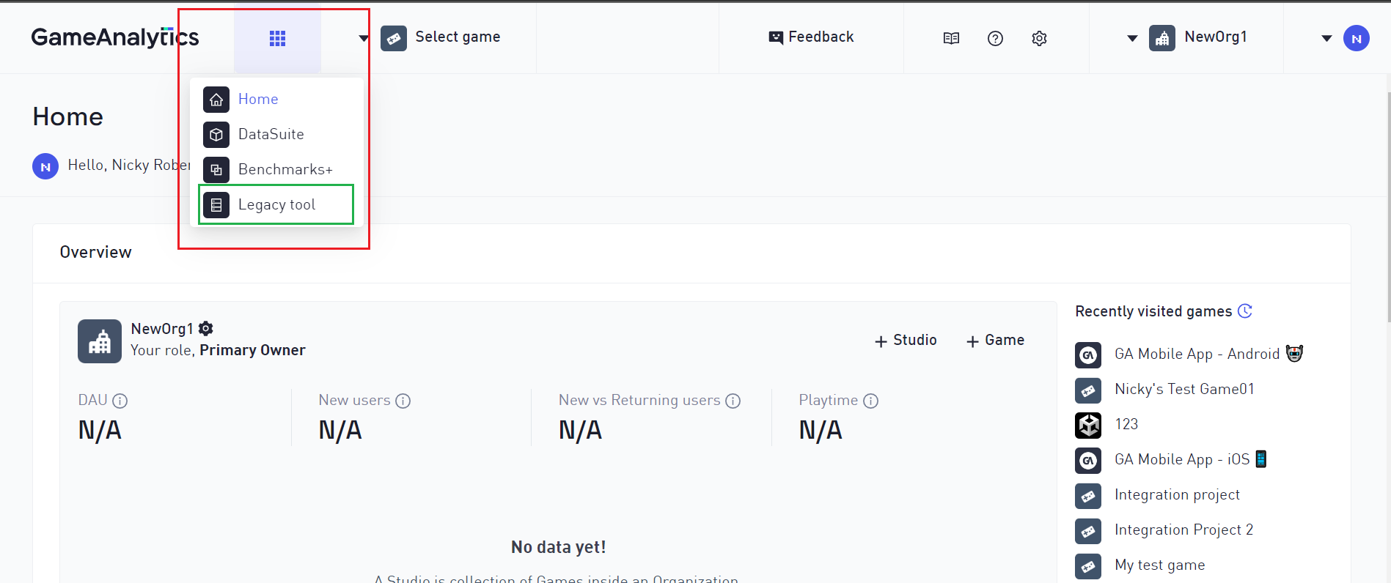
Task: Click the Overview section heading
Action: [x=96, y=252]
